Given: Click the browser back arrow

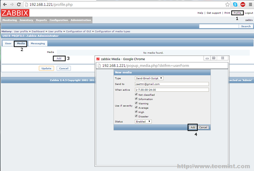Looking at the screenshot, I should point(5,5).
